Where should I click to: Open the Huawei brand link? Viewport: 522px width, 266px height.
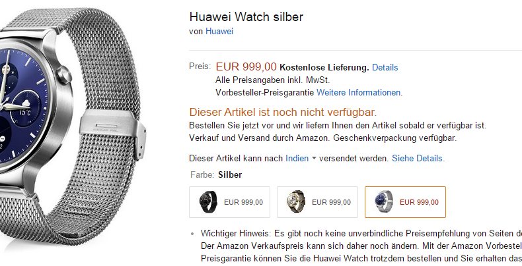tap(219, 31)
